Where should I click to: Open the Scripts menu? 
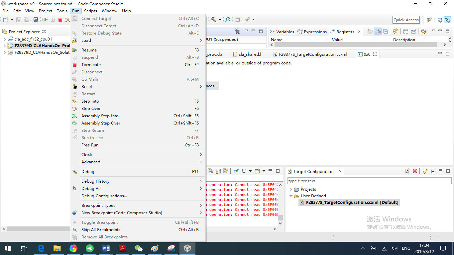click(x=90, y=11)
